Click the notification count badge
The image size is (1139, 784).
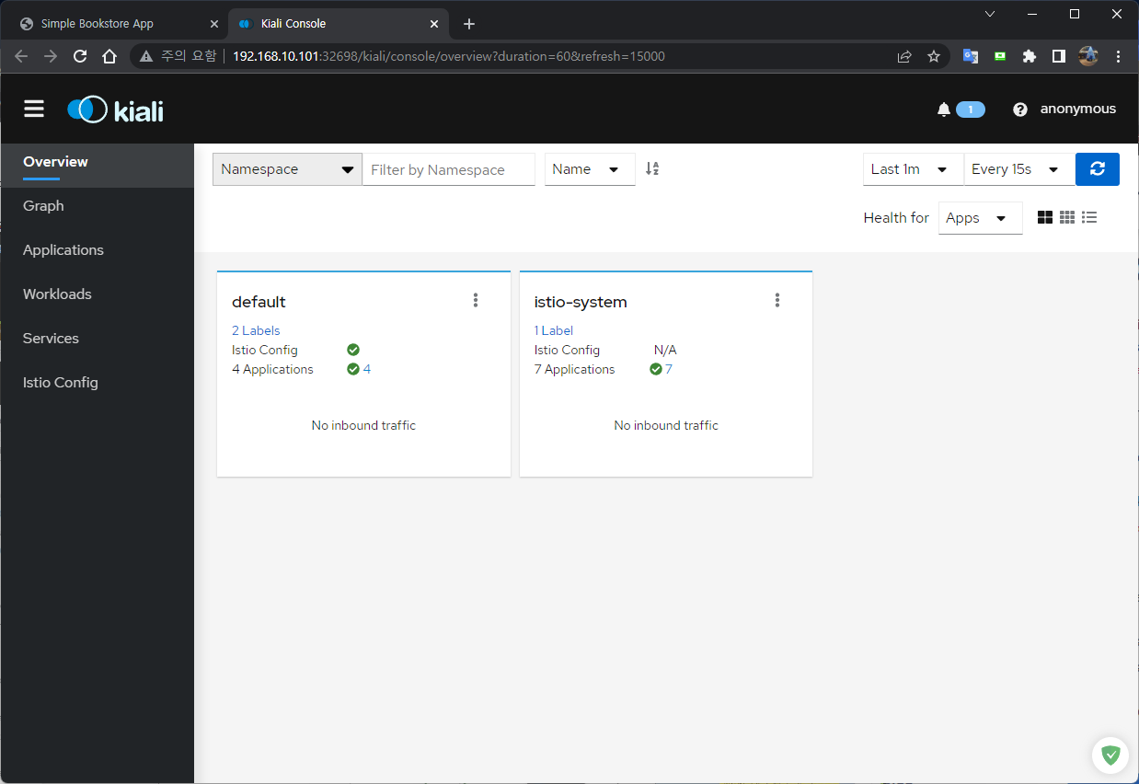(971, 110)
